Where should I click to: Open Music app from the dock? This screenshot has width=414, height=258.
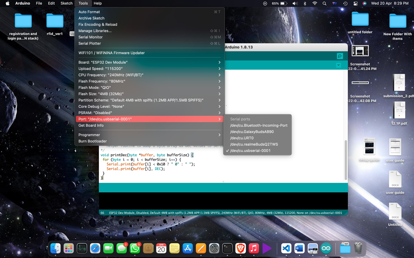pyautogui.click(x=254, y=248)
